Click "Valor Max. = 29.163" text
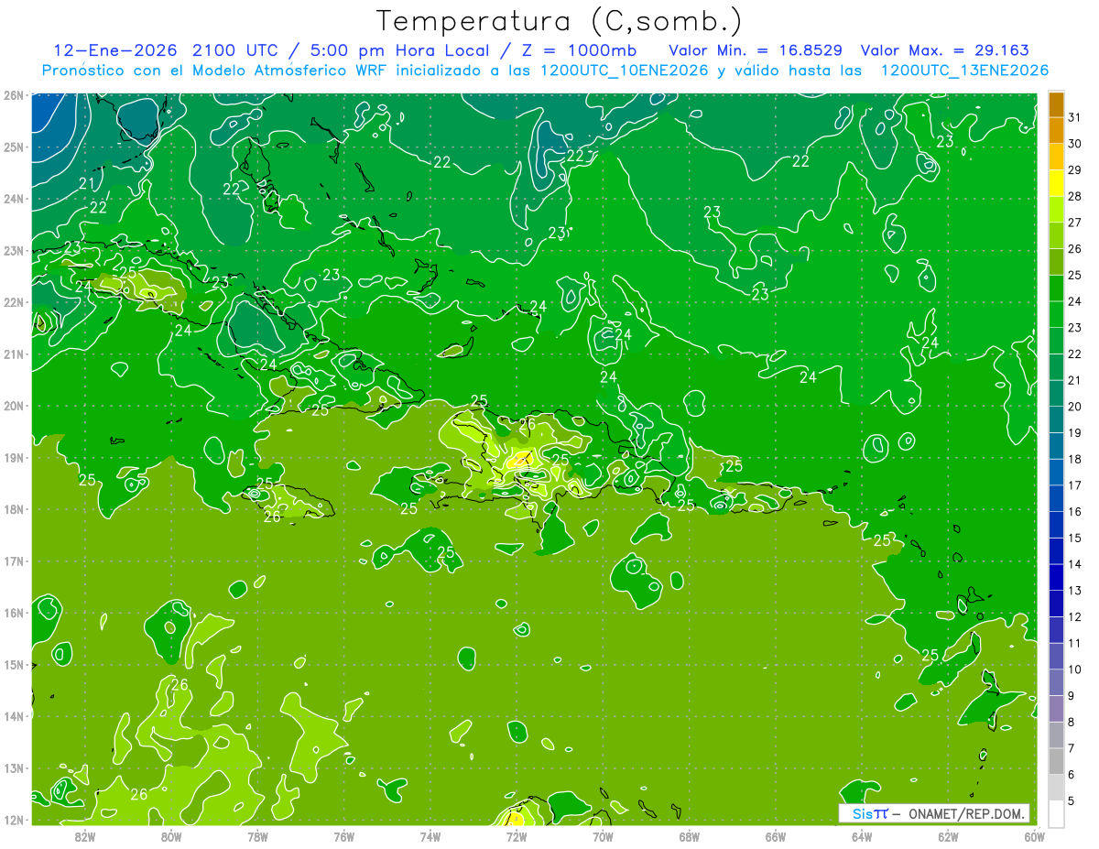The image size is (1099, 849). coord(945,50)
